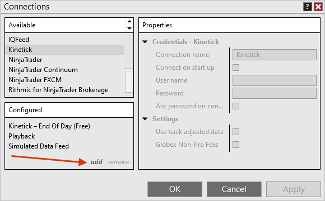Enable Use back adjusted data checkbox
This screenshot has width=325, height=201.
(x=236, y=132)
